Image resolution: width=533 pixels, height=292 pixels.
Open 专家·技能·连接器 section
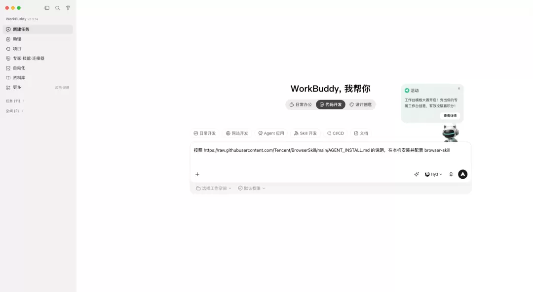pos(38,58)
